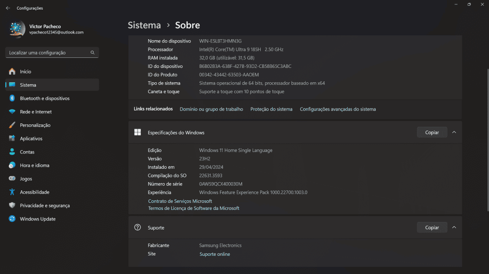The image size is (489, 274).
Task: Click the Jogos controller icon
Action: 12,178
